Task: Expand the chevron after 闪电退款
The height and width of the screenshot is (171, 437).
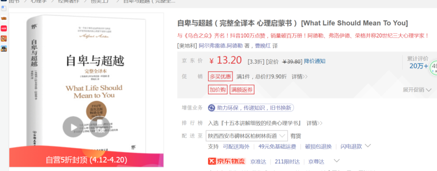Action: [x=368, y=146]
